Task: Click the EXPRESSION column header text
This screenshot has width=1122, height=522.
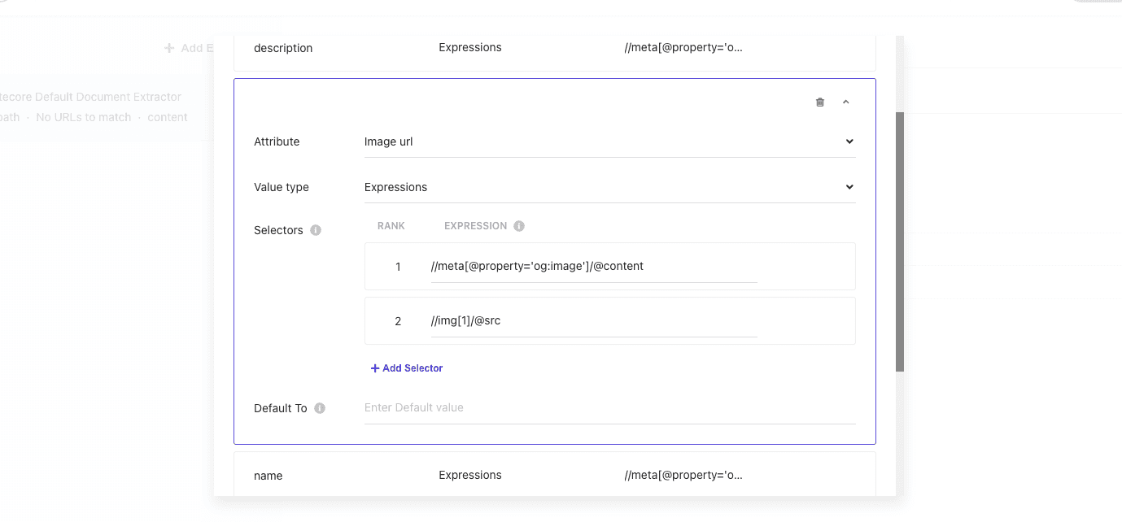Action: click(x=475, y=226)
